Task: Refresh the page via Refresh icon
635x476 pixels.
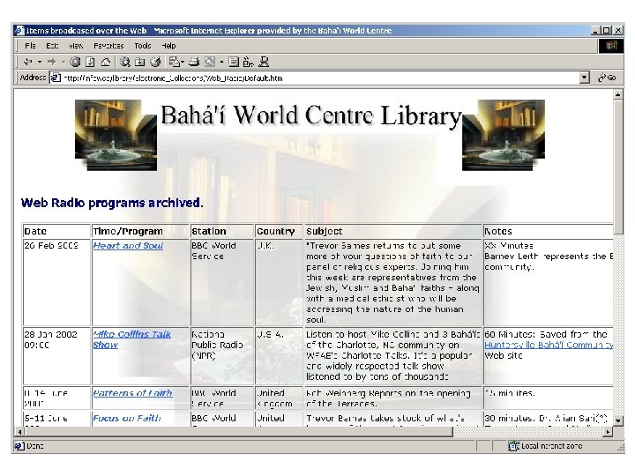Action: click(x=90, y=62)
